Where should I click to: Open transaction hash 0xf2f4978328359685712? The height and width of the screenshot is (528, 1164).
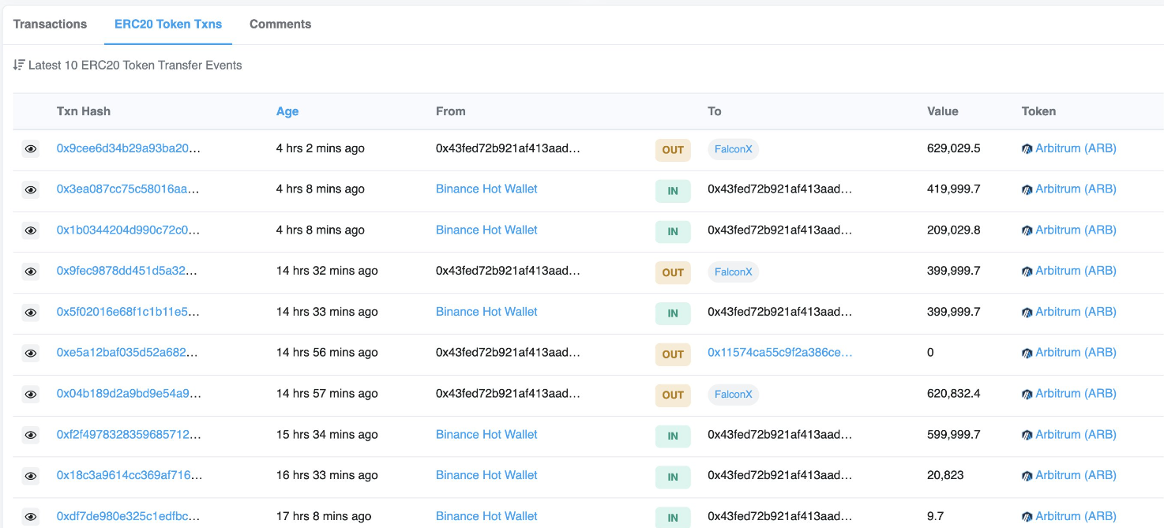129,434
